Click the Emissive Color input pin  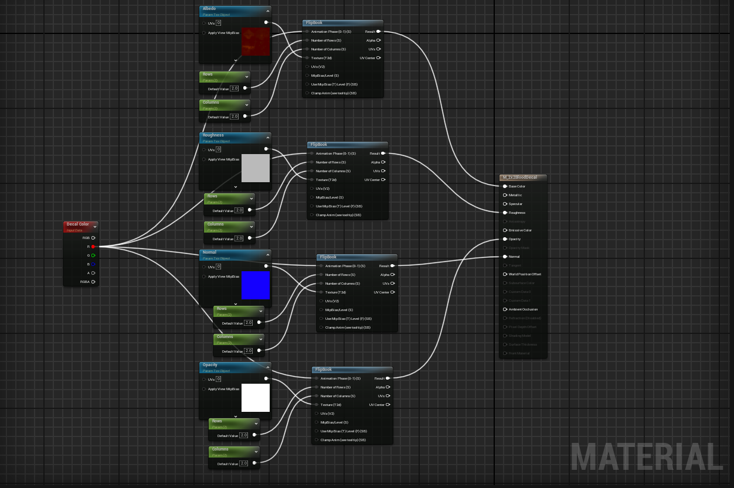(x=505, y=230)
